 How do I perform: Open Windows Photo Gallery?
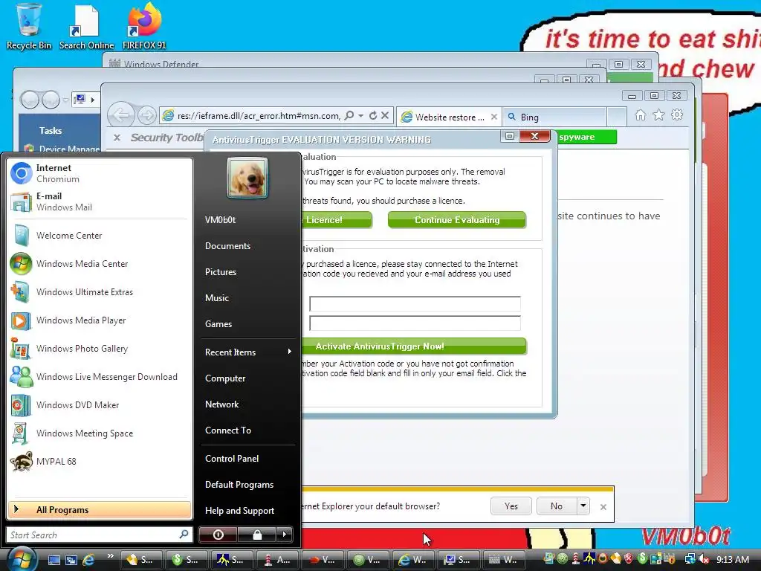click(x=100, y=349)
